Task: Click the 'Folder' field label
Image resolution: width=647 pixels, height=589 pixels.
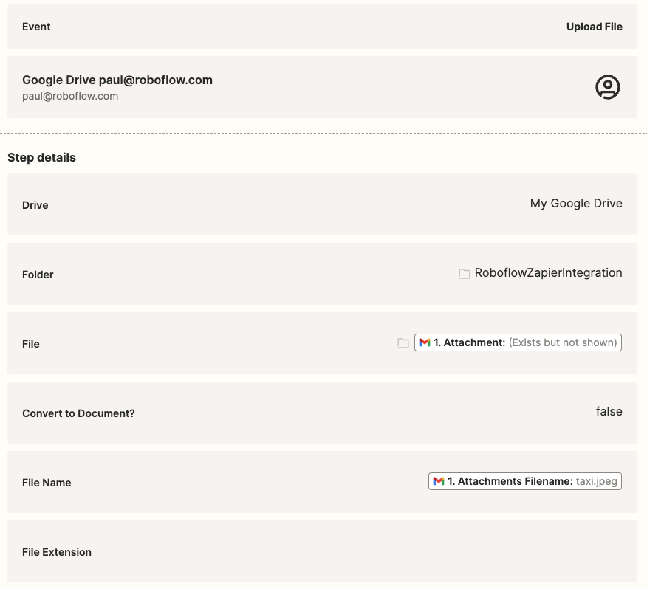Action: click(38, 275)
